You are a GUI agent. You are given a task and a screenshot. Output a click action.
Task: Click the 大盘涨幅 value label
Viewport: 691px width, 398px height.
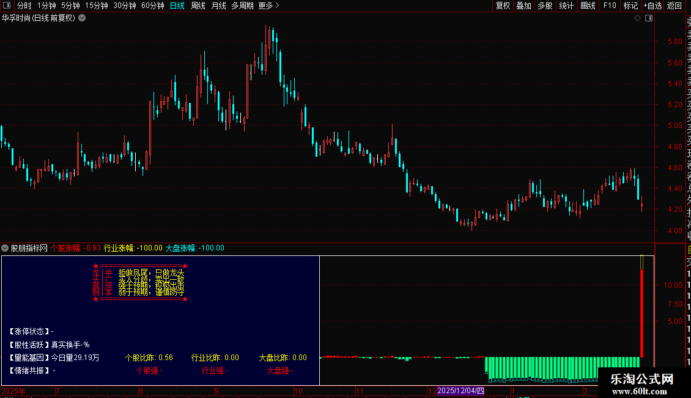(195, 248)
